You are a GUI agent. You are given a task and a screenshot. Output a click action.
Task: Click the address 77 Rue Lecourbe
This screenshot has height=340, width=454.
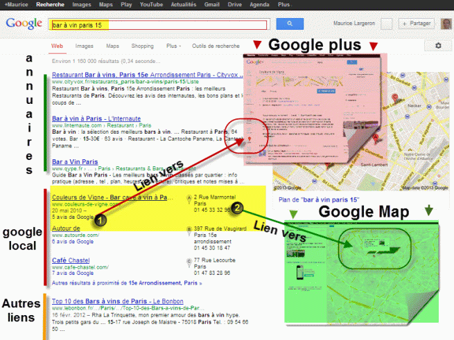(x=215, y=260)
